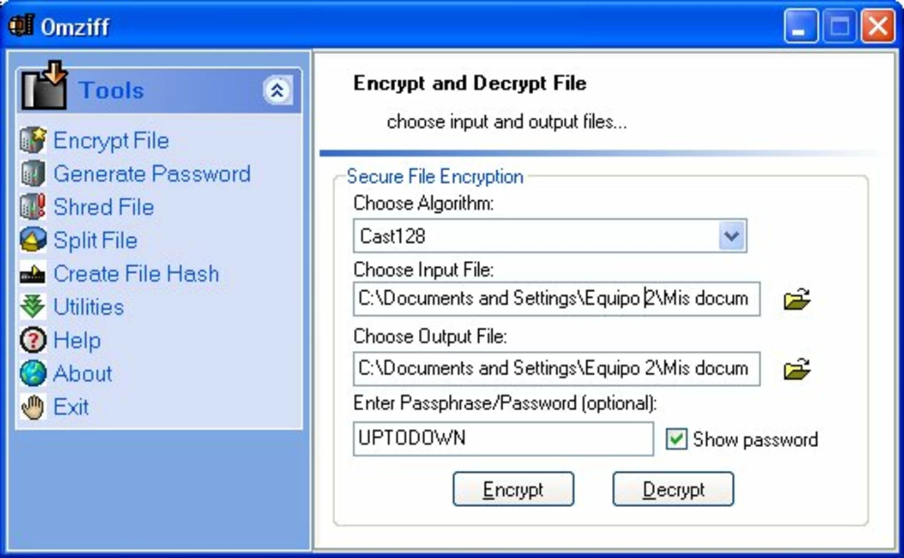Image resolution: width=904 pixels, height=558 pixels.
Task: Click the Decrypt button
Action: [x=673, y=490]
